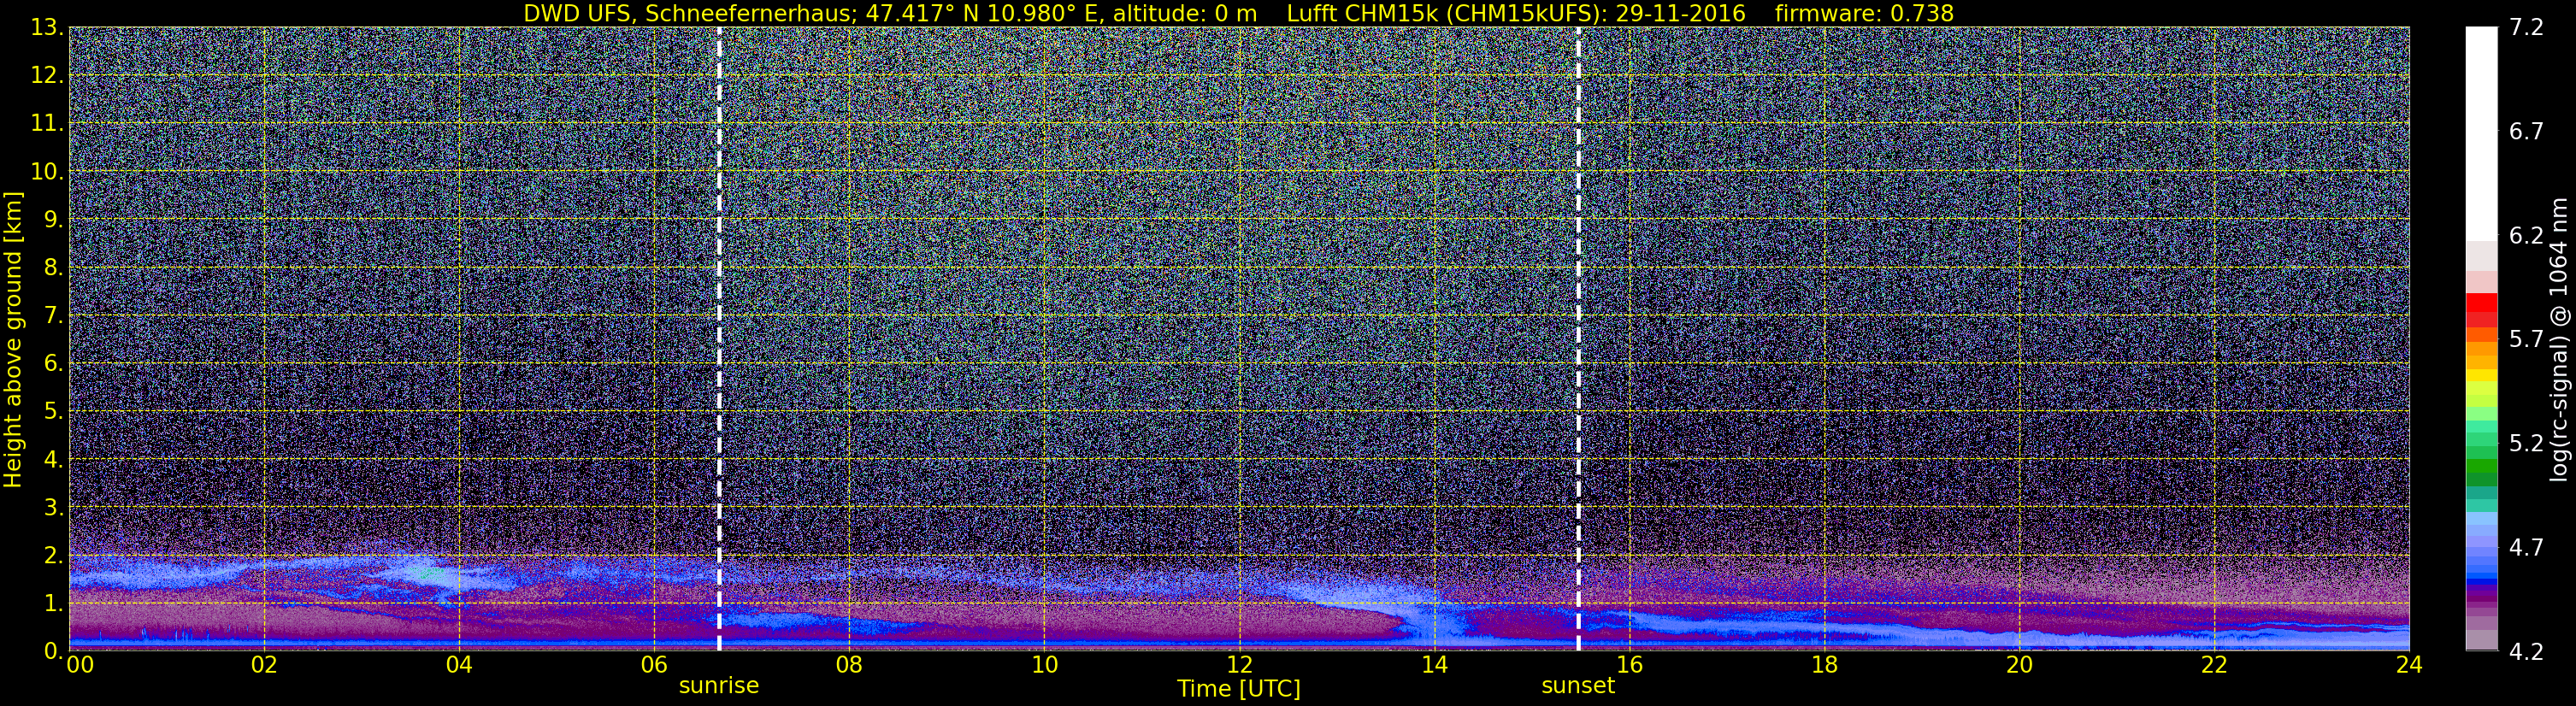Click the '6.2' colorbar scale value
This screenshot has width=2576, height=706.
[2526, 235]
